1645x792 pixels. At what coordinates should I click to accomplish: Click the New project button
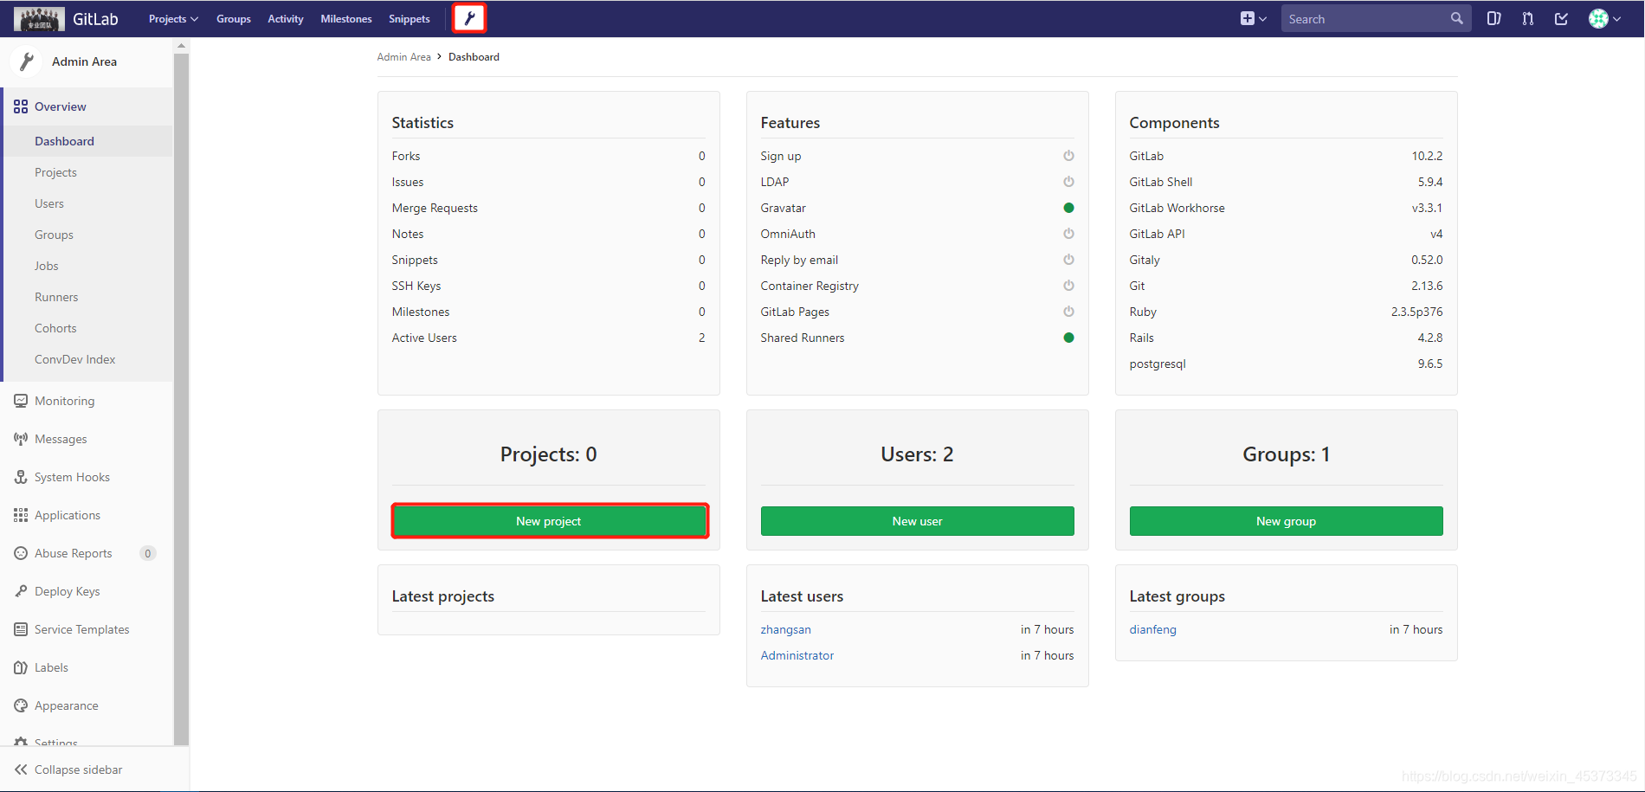(549, 521)
